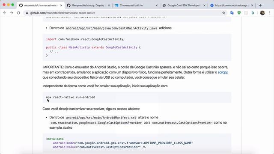The height and width of the screenshot is (154, 274).
Task: Click the gray extension icon beside the shield
Action: 246,13
